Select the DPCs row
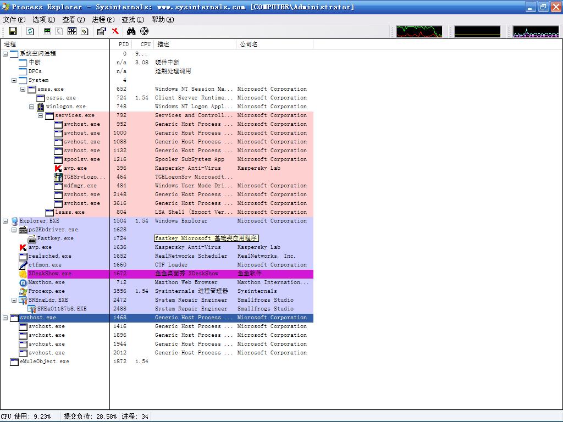The width and height of the screenshot is (563, 422). click(157, 71)
